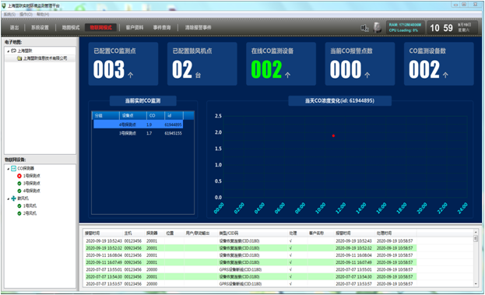Click the 已配置鼓风机点 02 card
Image resolution: width=485 pixels, height=295 pixels.
(x=202, y=64)
